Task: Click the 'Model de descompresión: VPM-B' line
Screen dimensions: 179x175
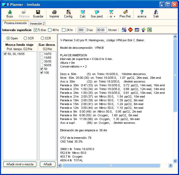Action: [82, 48]
